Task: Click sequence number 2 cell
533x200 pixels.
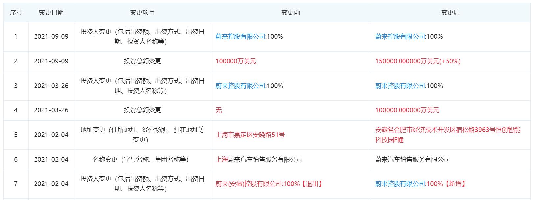Action: 16,61
